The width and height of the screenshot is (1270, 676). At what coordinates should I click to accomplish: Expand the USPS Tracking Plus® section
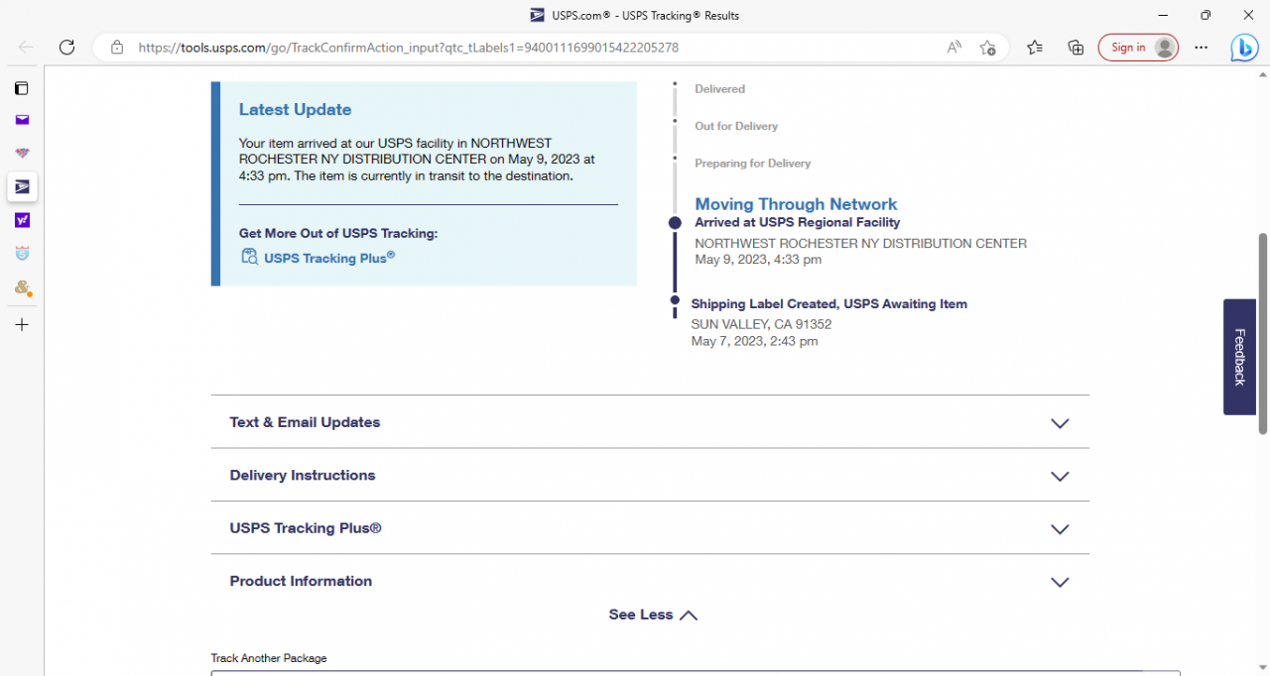click(x=650, y=528)
